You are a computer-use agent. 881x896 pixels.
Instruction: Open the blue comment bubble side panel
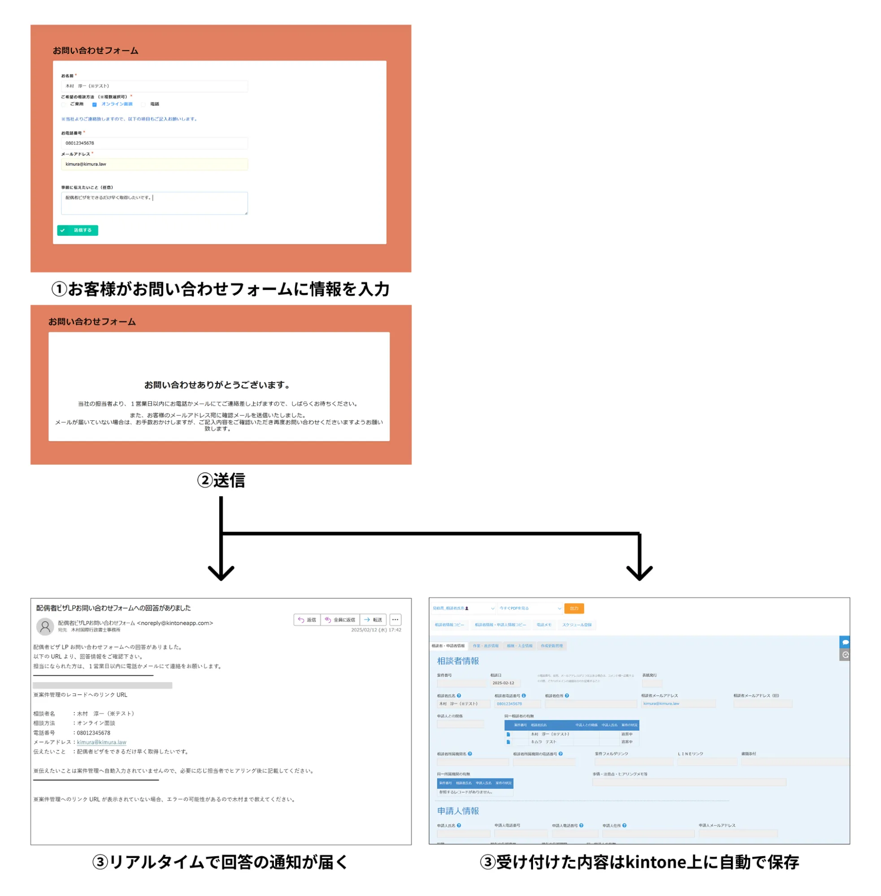coord(845,642)
